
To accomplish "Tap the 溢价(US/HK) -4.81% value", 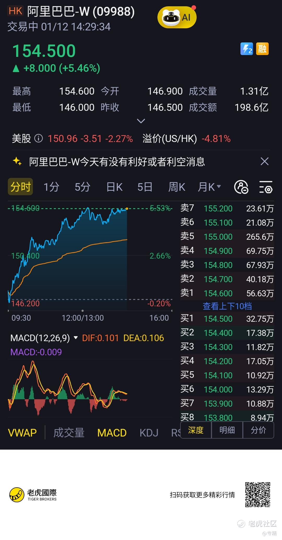I will 216,139.
